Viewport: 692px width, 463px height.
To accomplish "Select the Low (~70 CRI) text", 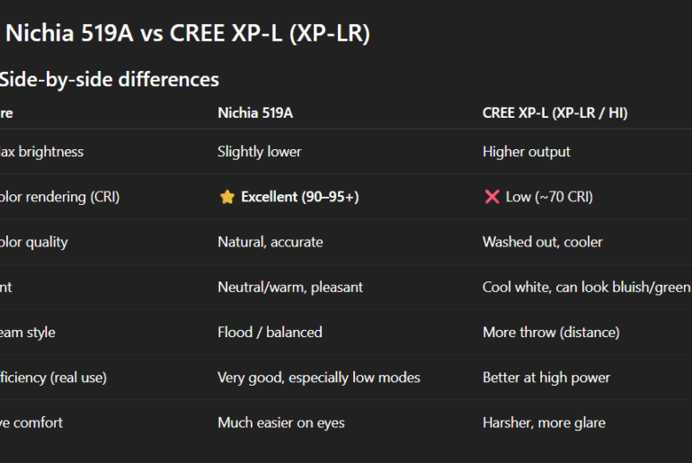I will [x=548, y=197].
